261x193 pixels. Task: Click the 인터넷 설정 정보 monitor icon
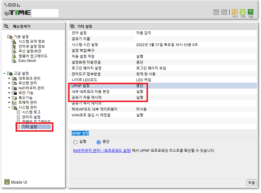[14, 46]
